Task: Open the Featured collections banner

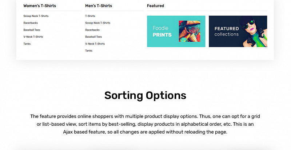Action: tap(238, 31)
